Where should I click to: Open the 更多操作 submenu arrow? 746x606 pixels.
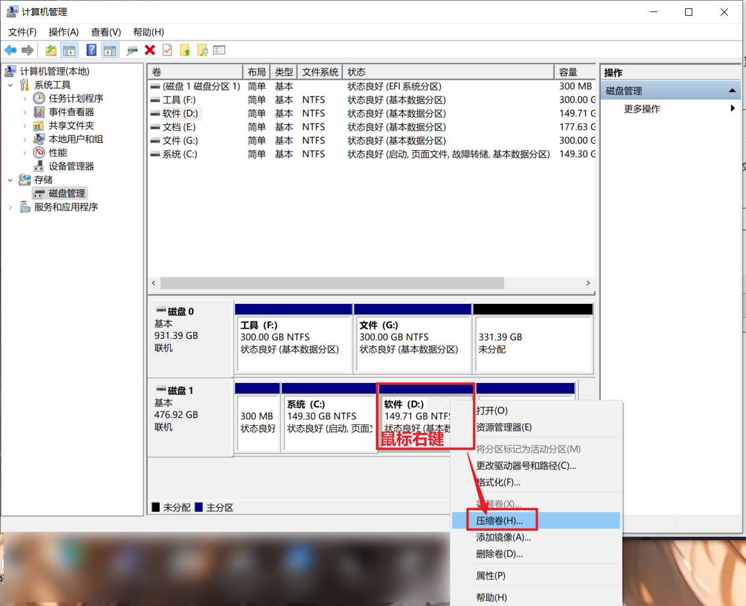[732, 109]
